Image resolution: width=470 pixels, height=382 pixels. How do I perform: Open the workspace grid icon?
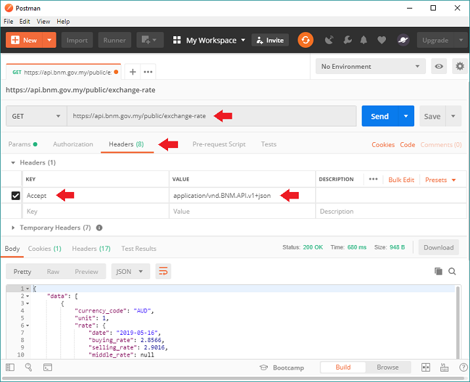point(177,40)
